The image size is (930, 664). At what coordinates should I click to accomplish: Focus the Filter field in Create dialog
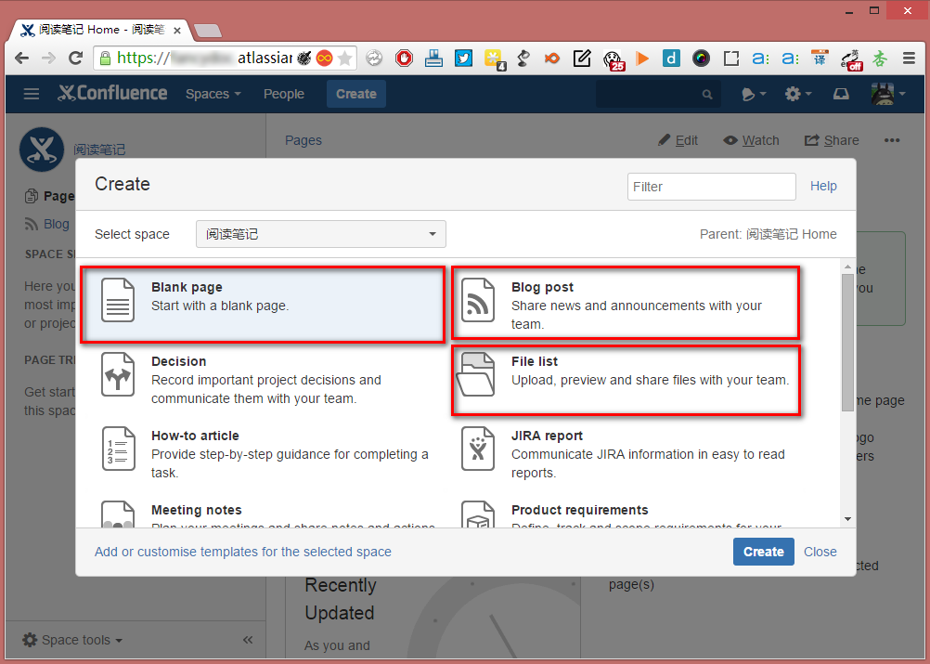tap(711, 187)
